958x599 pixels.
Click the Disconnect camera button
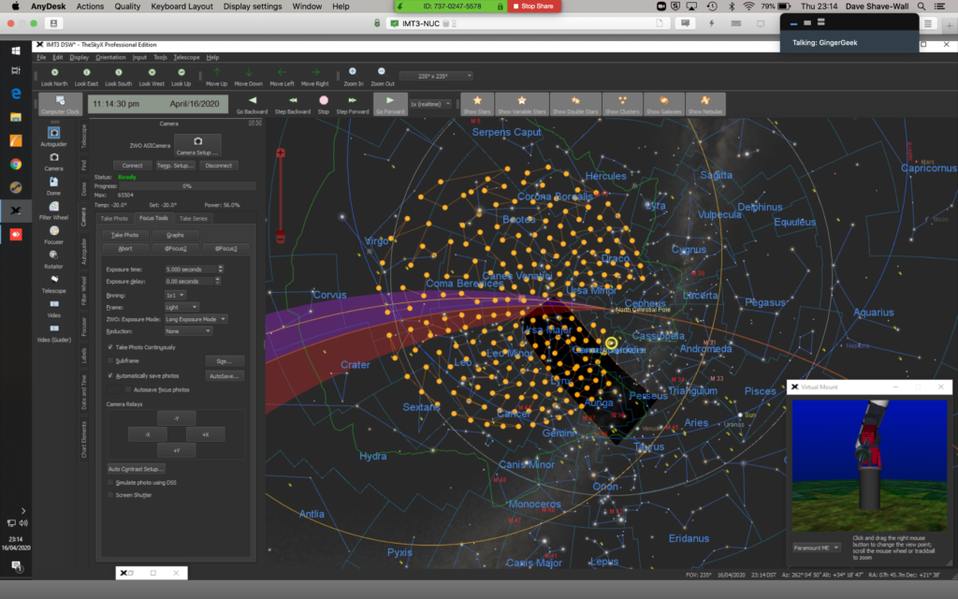pyautogui.click(x=218, y=166)
